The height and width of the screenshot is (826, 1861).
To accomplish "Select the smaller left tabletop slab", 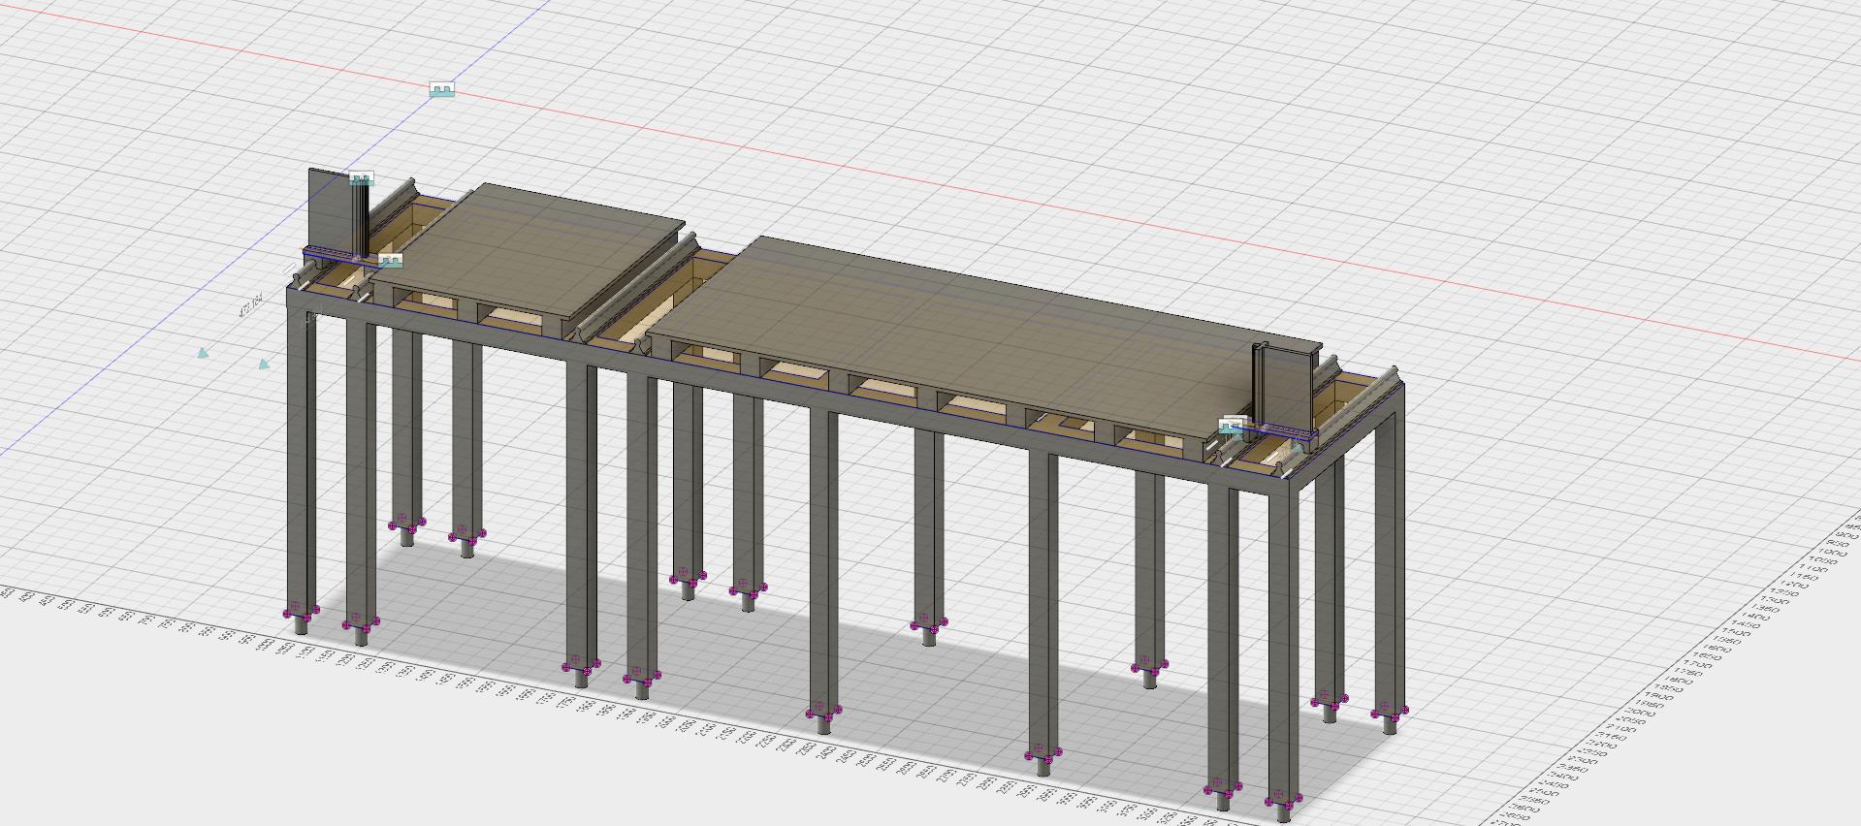I will tap(529, 242).
